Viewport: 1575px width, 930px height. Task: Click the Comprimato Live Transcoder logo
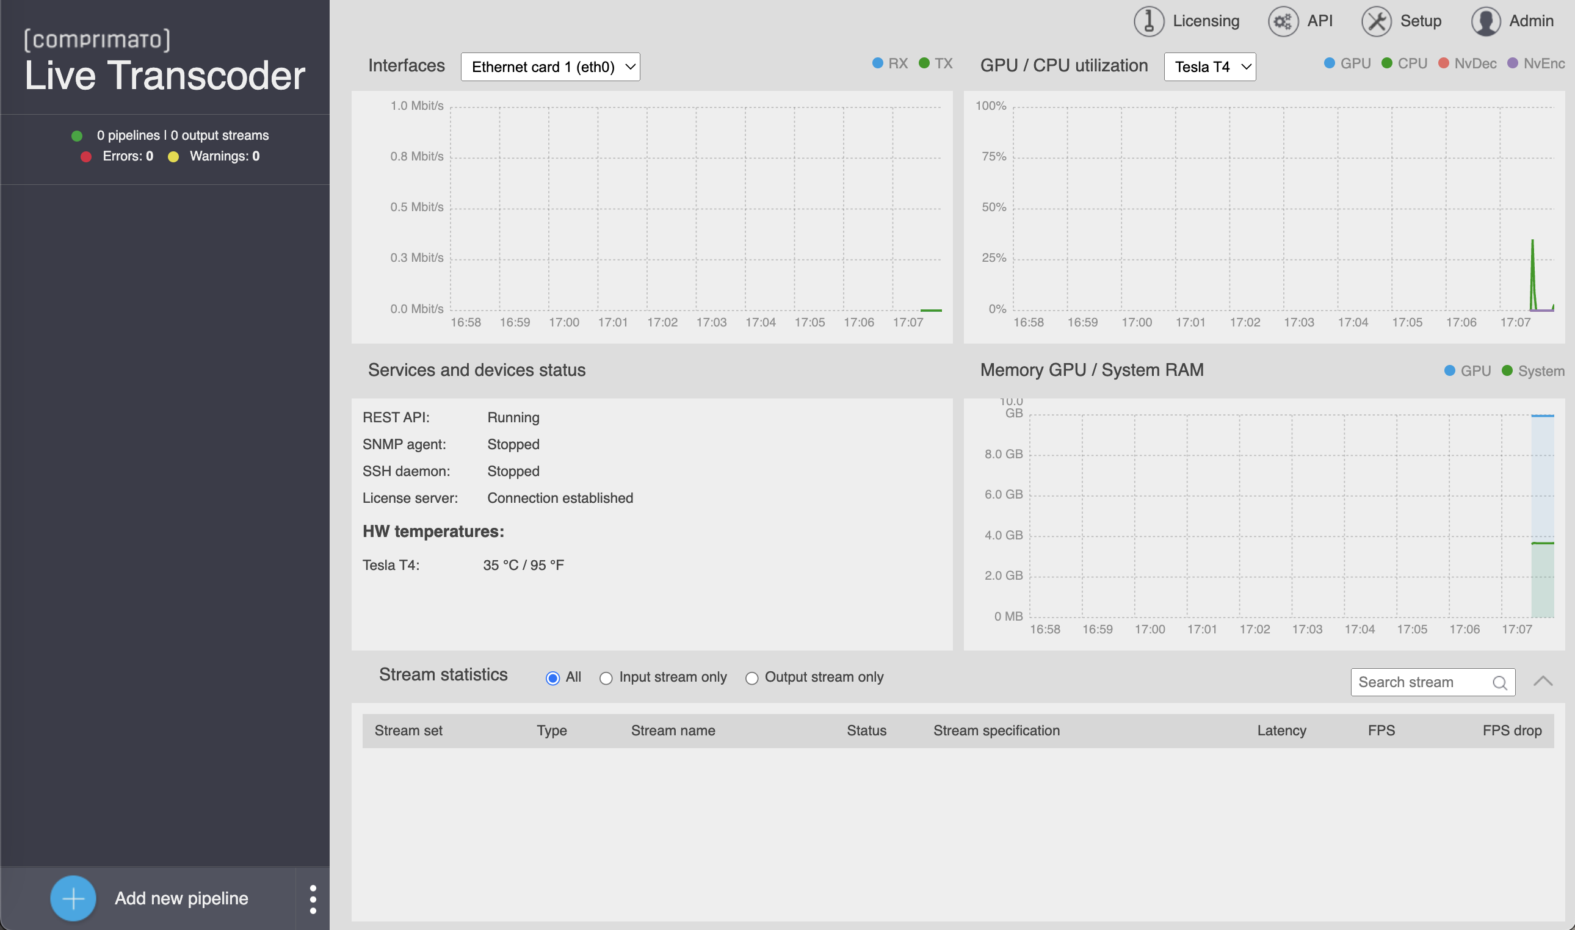164,62
